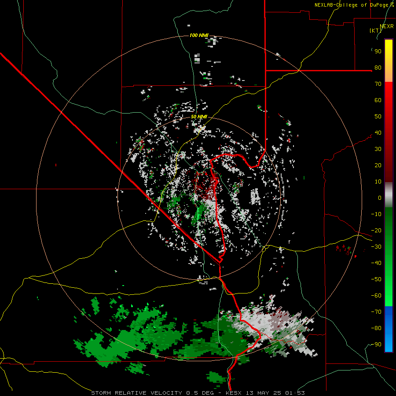396x396 pixels.
Task: Click the "NEXR" label above the scale
Action: pos(387,26)
